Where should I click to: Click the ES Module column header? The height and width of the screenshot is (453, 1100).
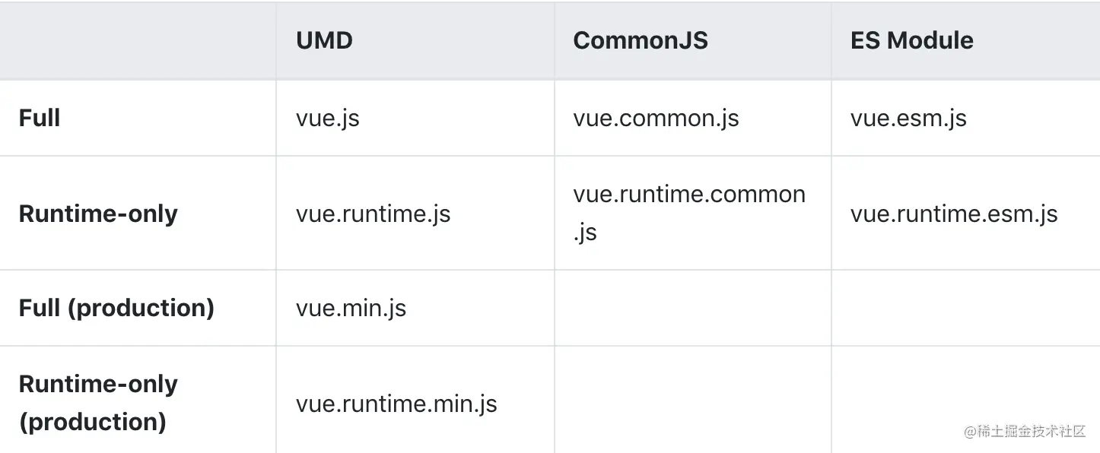tap(911, 40)
